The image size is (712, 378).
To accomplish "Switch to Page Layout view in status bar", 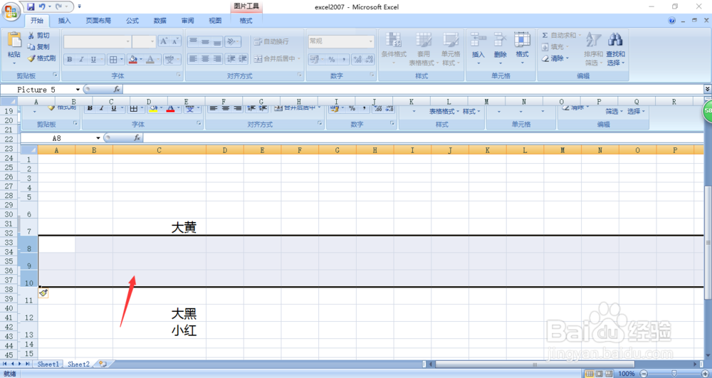I will tap(599, 374).
